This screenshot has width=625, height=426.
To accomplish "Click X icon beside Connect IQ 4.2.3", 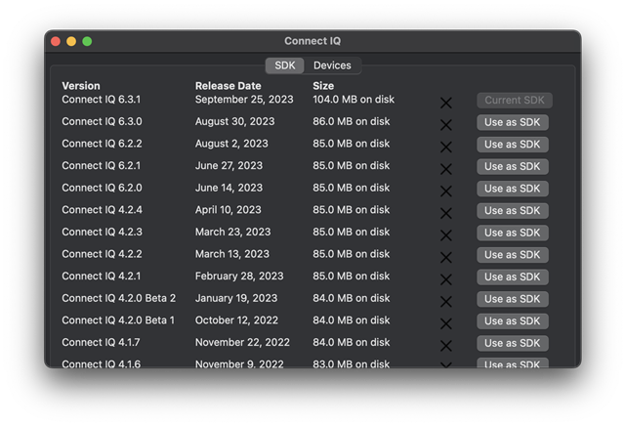I will tap(446, 235).
